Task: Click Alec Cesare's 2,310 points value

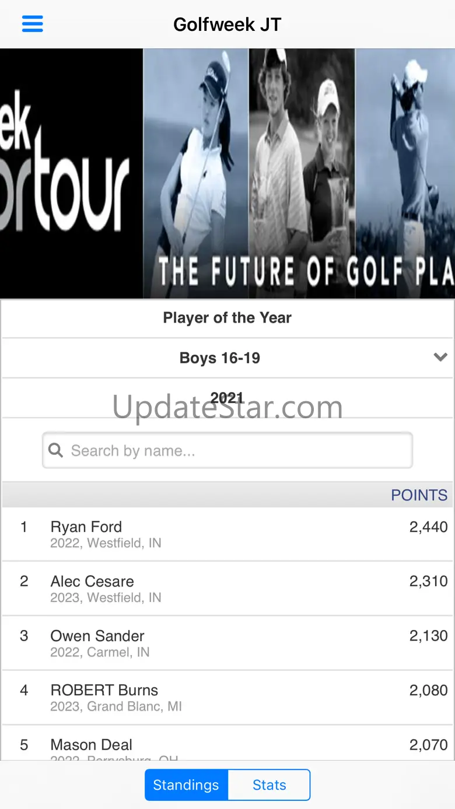Action: (428, 582)
